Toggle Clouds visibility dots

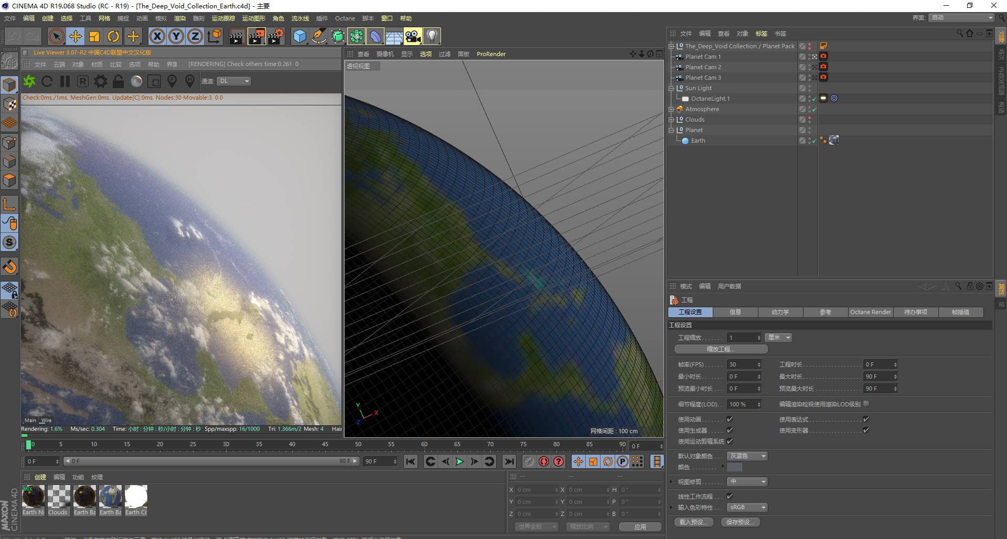(809, 120)
